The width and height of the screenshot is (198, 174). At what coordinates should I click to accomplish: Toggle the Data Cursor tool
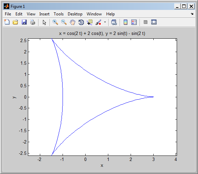click(x=90, y=22)
